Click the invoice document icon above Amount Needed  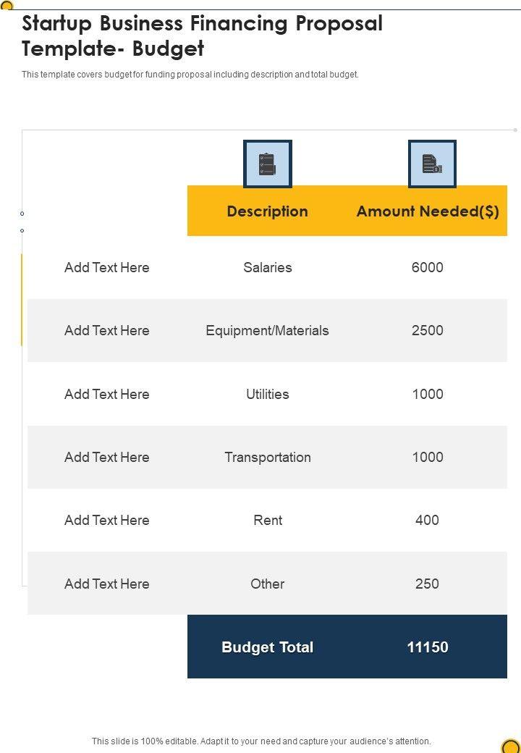pyautogui.click(x=432, y=164)
